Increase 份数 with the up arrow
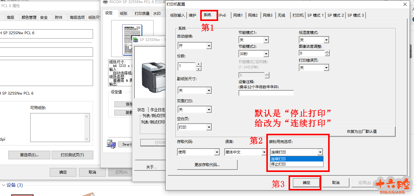Screen dimensions: 414x196 click(x=199, y=64)
